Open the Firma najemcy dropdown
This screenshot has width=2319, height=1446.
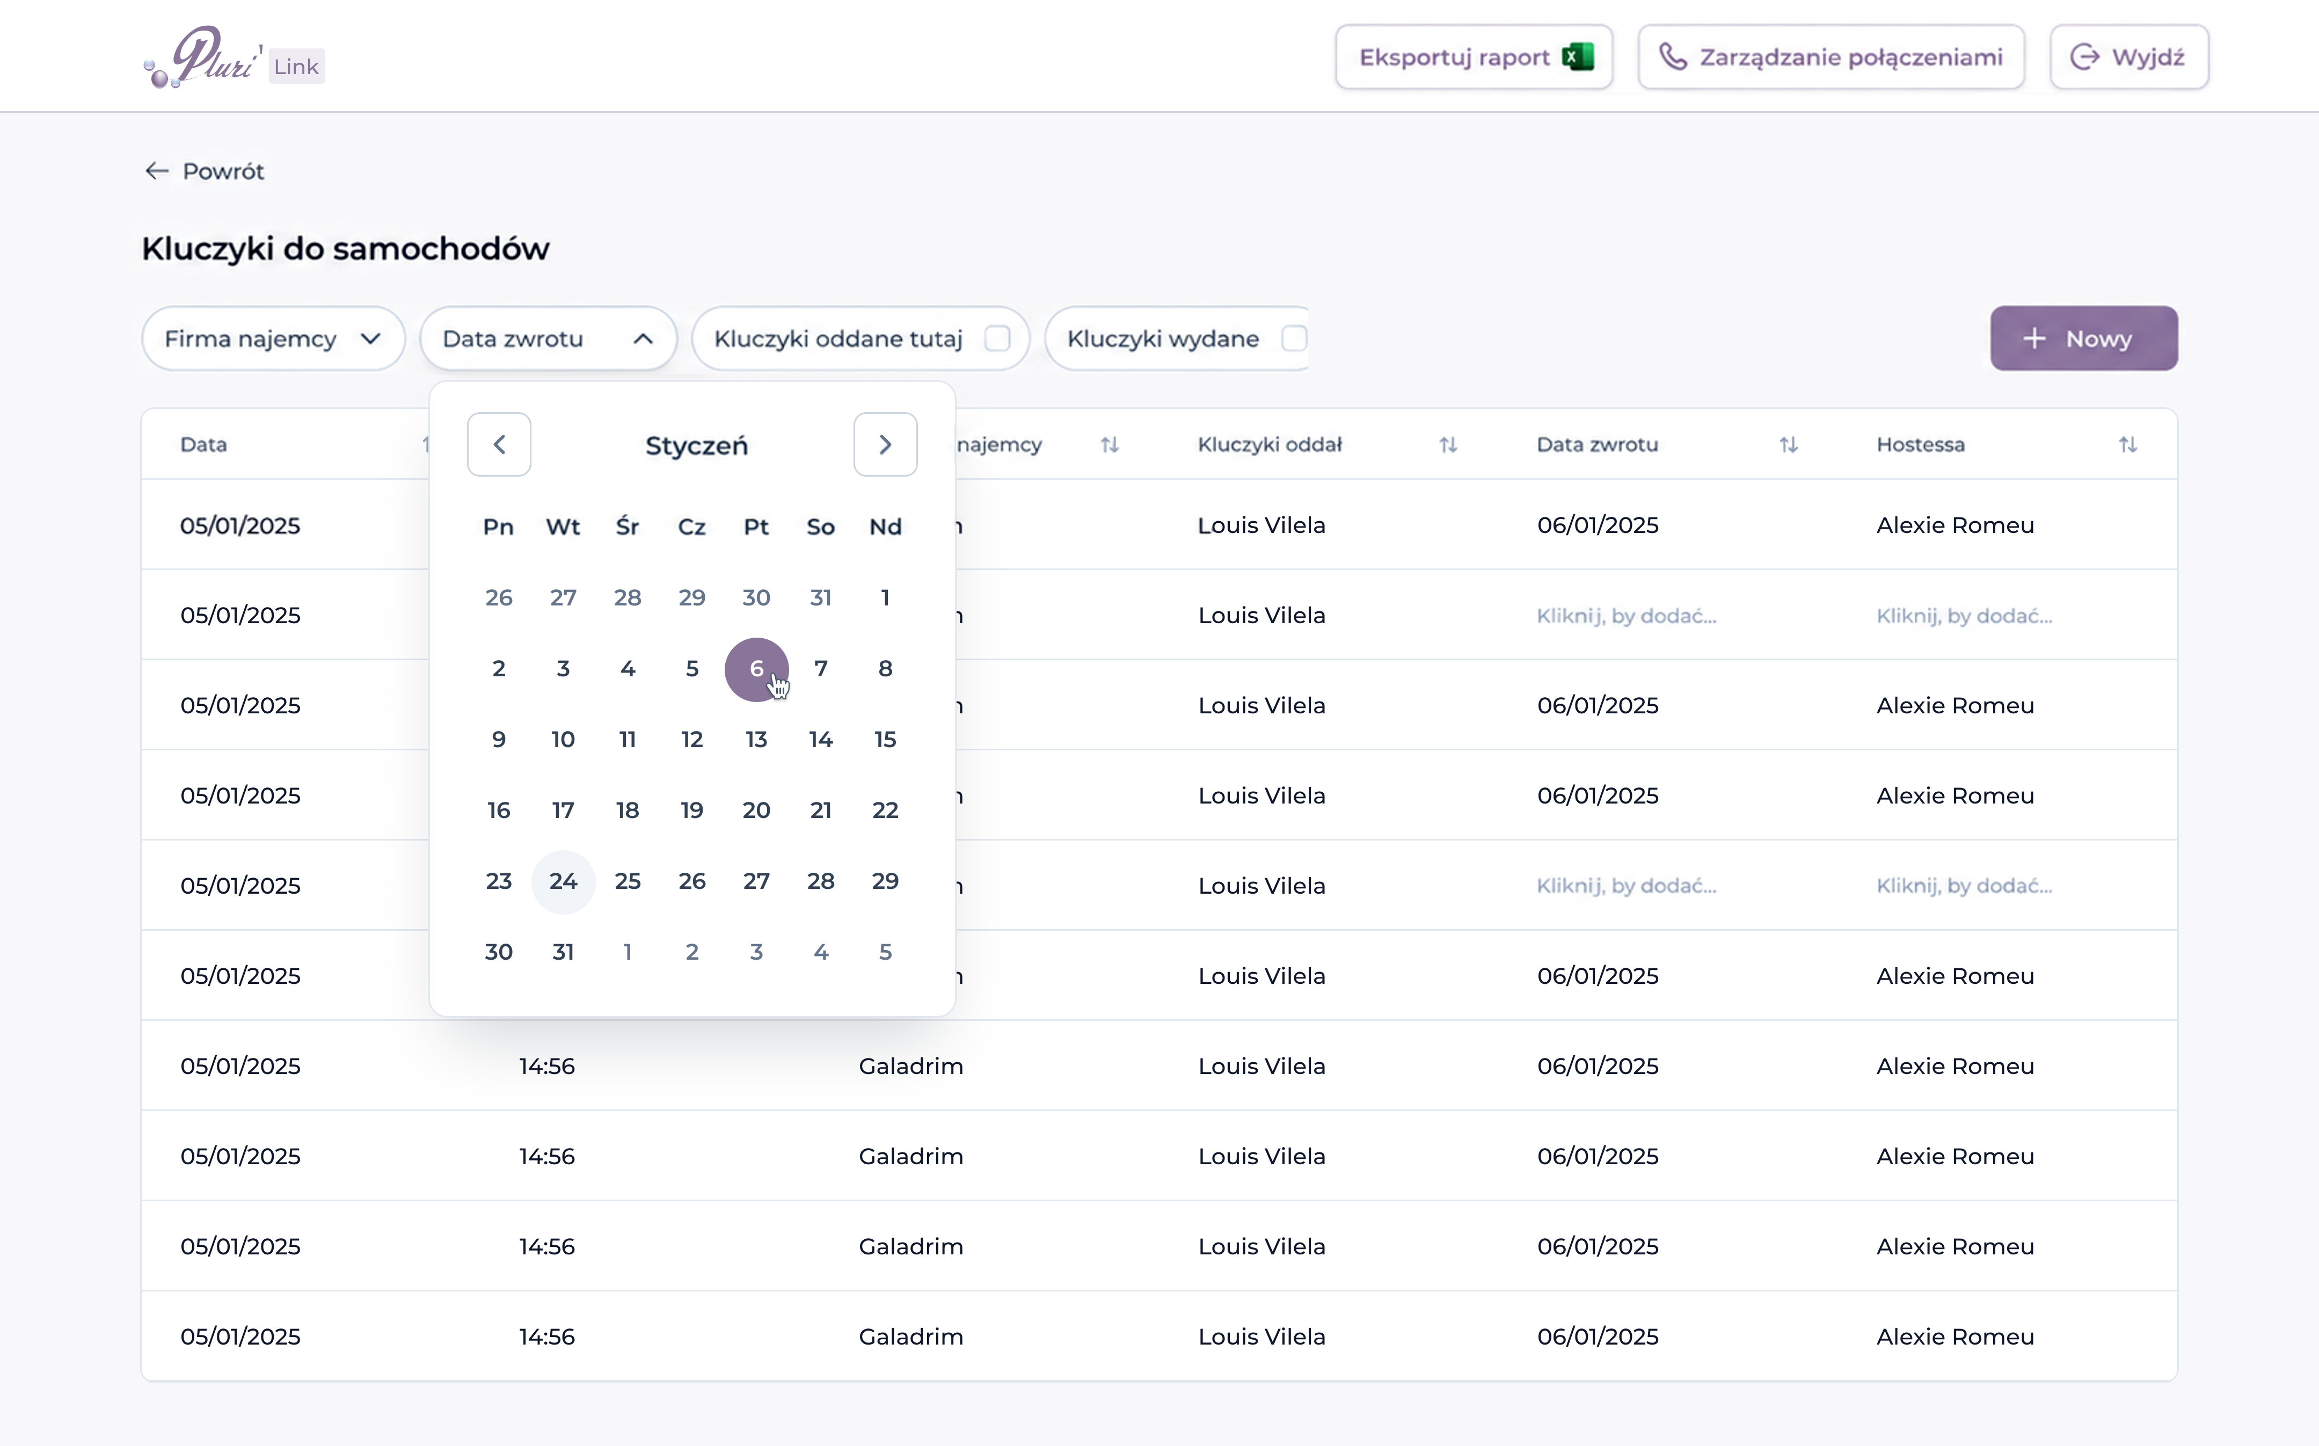(273, 339)
